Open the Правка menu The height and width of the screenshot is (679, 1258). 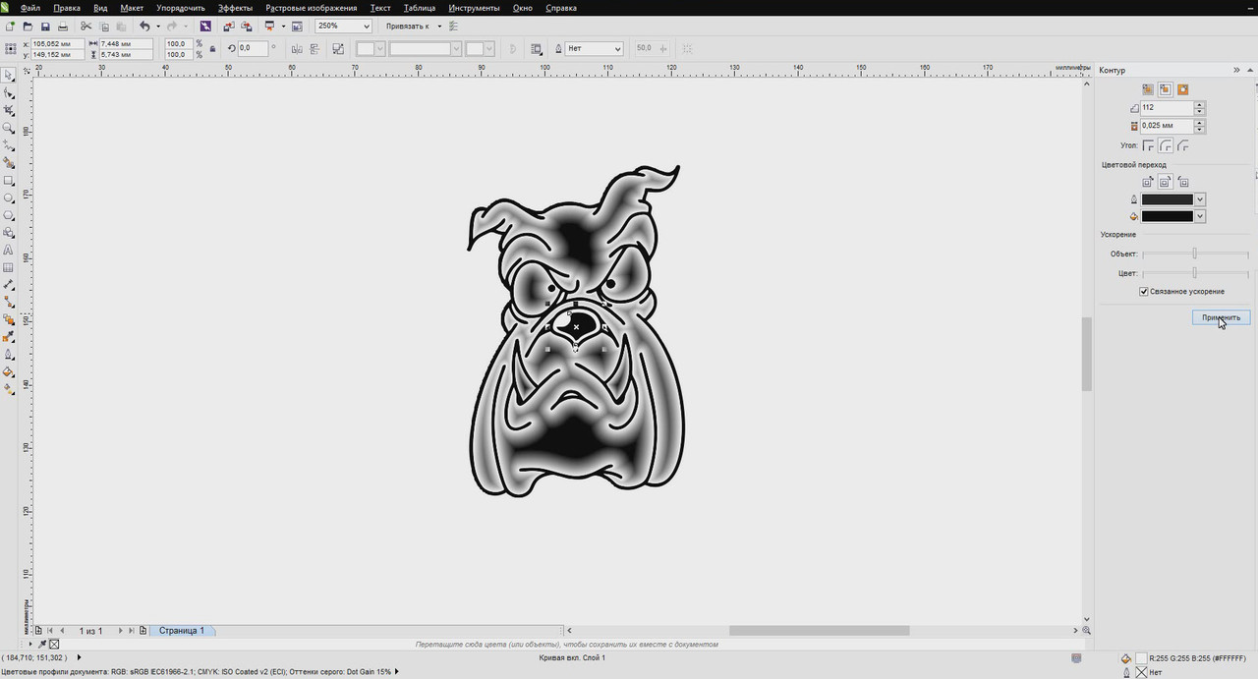[67, 8]
